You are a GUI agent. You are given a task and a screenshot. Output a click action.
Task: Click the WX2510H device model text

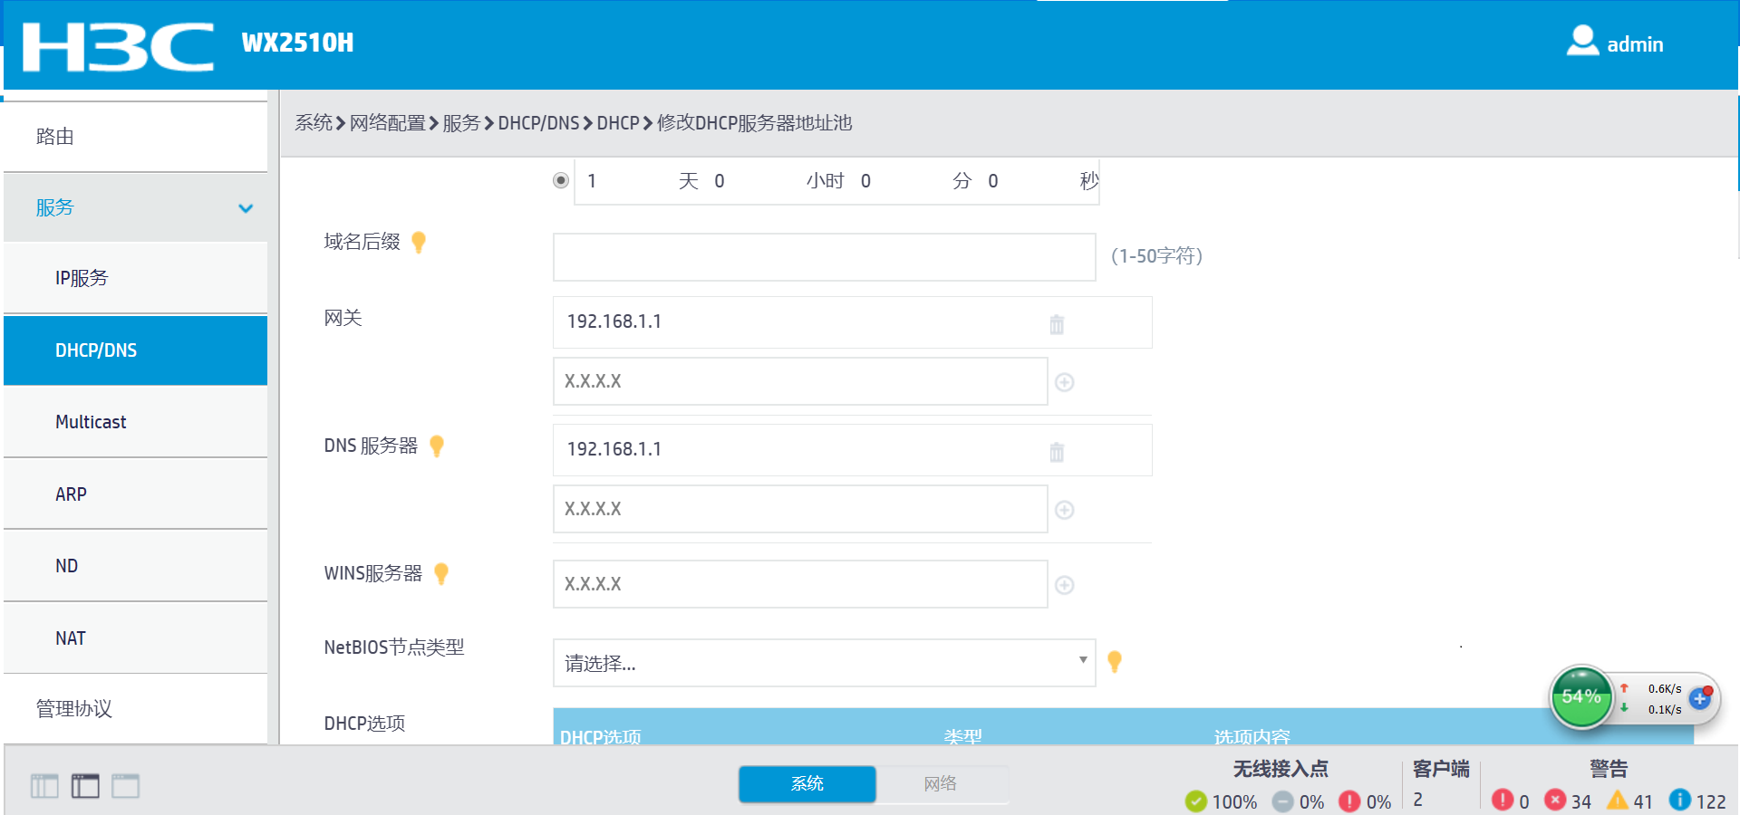click(x=297, y=43)
